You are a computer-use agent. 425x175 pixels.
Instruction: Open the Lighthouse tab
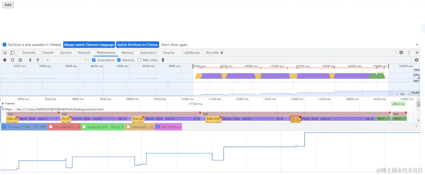click(x=192, y=53)
